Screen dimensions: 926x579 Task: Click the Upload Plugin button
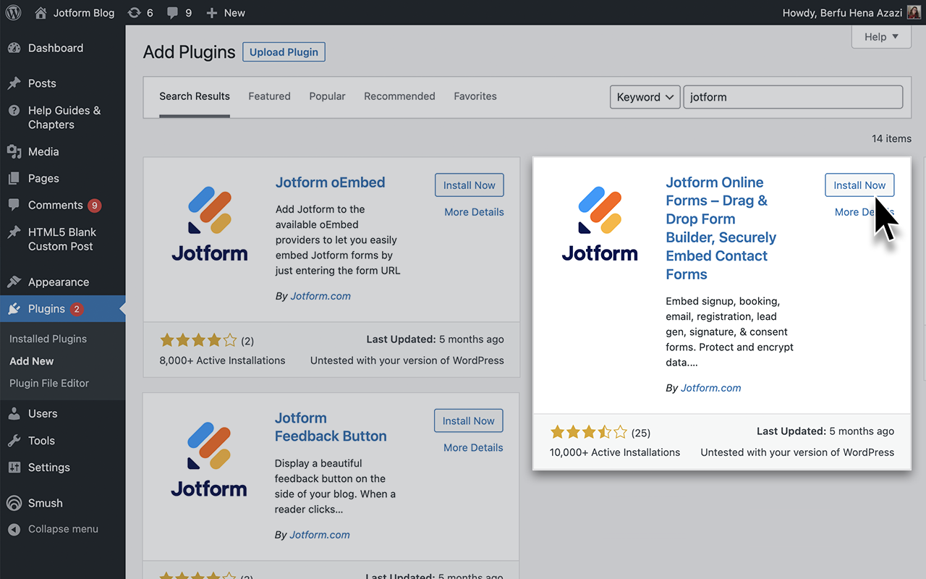click(284, 51)
